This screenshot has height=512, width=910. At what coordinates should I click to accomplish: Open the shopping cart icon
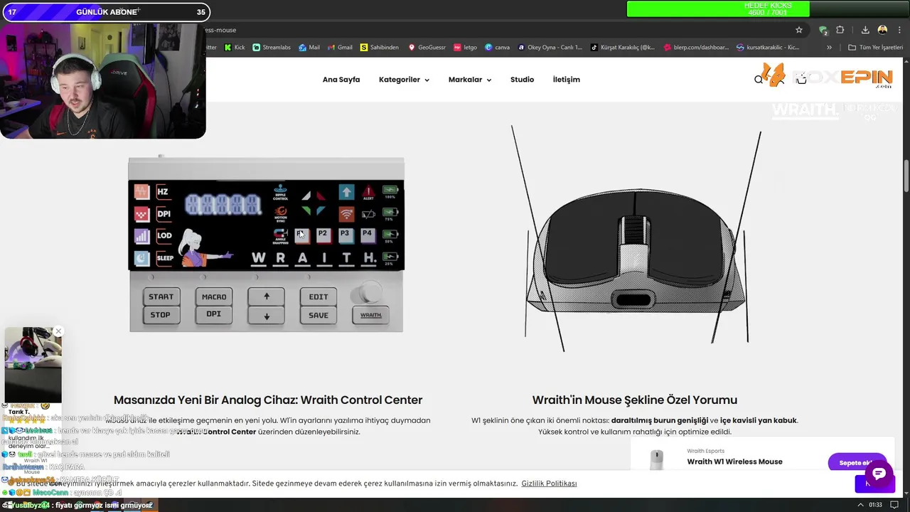[801, 80]
